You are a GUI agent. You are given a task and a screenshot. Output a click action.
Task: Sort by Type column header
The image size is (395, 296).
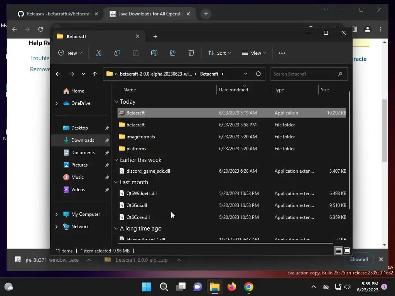pos(279,90)
